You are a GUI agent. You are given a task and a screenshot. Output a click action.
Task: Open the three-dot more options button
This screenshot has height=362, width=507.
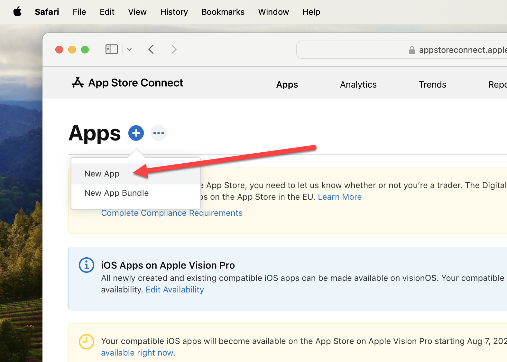click(x=159, y=133)
